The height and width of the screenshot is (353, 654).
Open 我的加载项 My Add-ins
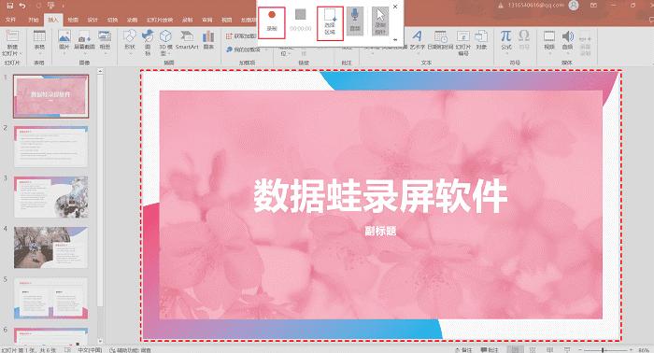244,49
